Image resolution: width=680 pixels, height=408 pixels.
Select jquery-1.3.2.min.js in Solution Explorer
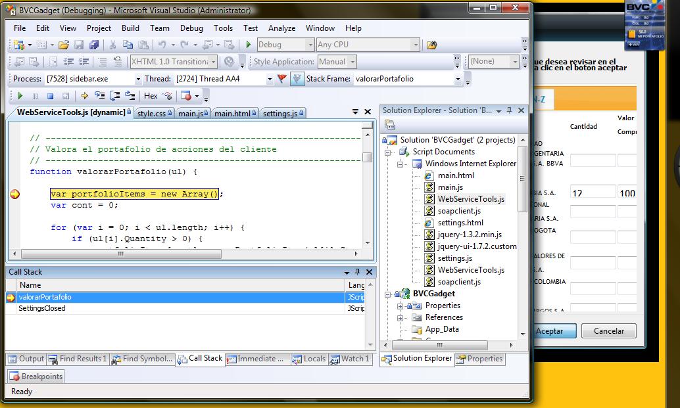click(x=470, y=235)
